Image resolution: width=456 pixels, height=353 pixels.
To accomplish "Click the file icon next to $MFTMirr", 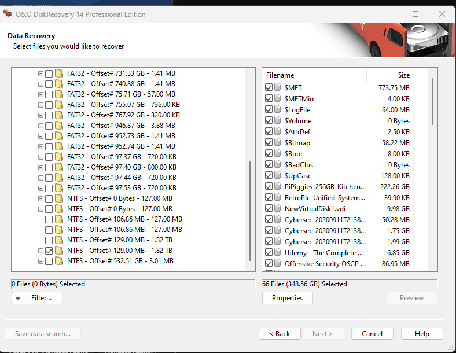I will [278, 98].
